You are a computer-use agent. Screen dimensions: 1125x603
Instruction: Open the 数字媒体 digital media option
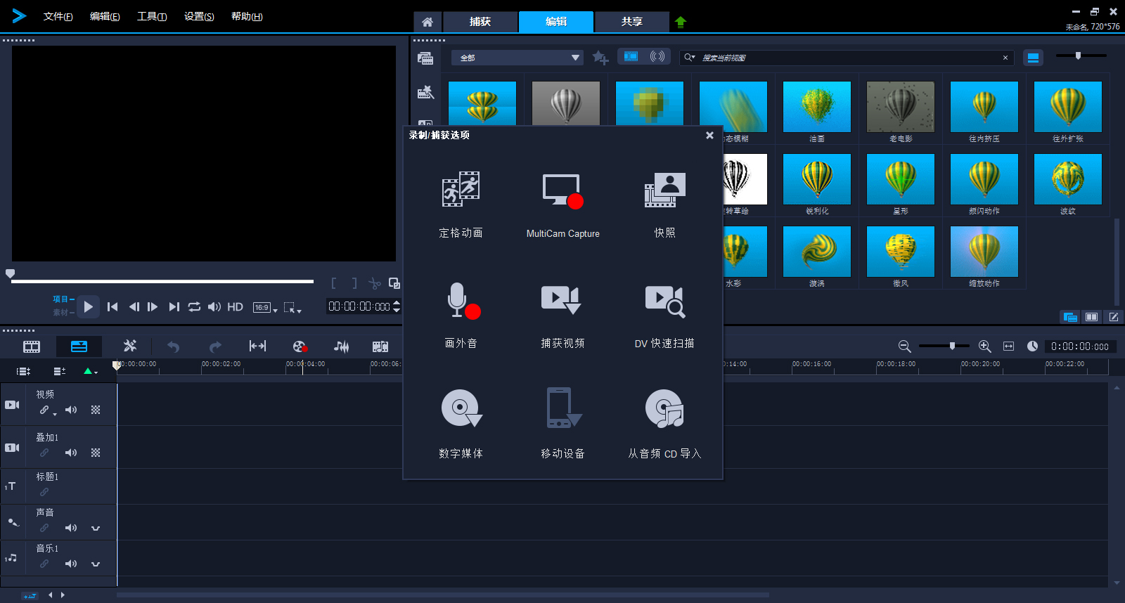click(x=461, y=424)
